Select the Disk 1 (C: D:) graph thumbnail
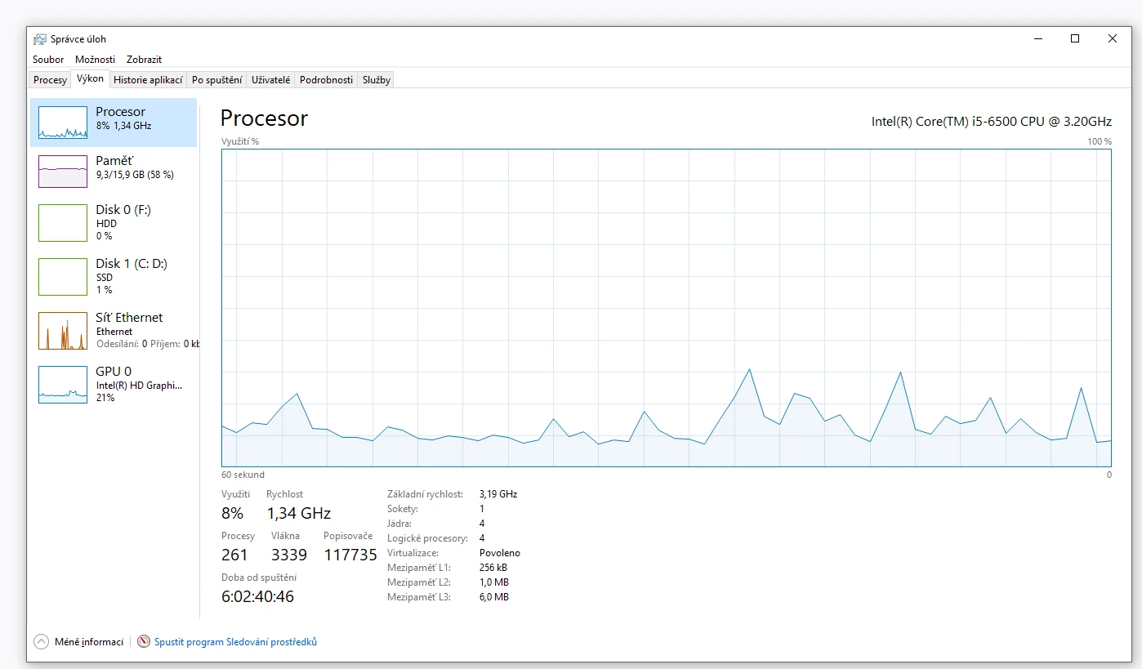The width and height of the screenshot is (1142, 669). click(63, 277)
